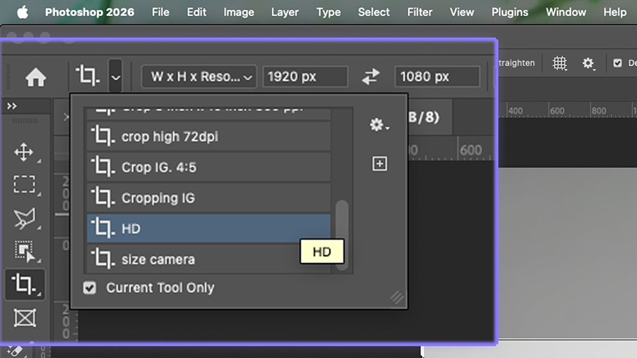Select the Polygonal Lasso tool
Screen dimensions: 637x358
click(x=24, y=218)
